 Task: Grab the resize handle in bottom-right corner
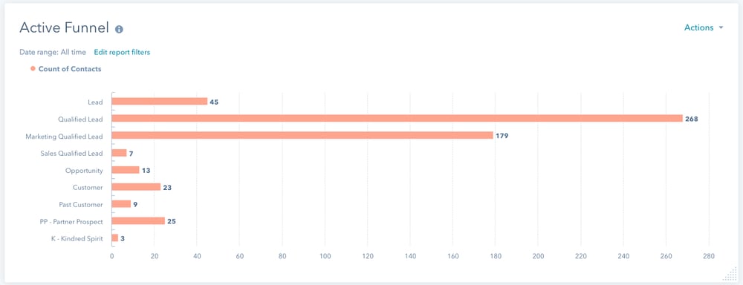coord(730,274)
